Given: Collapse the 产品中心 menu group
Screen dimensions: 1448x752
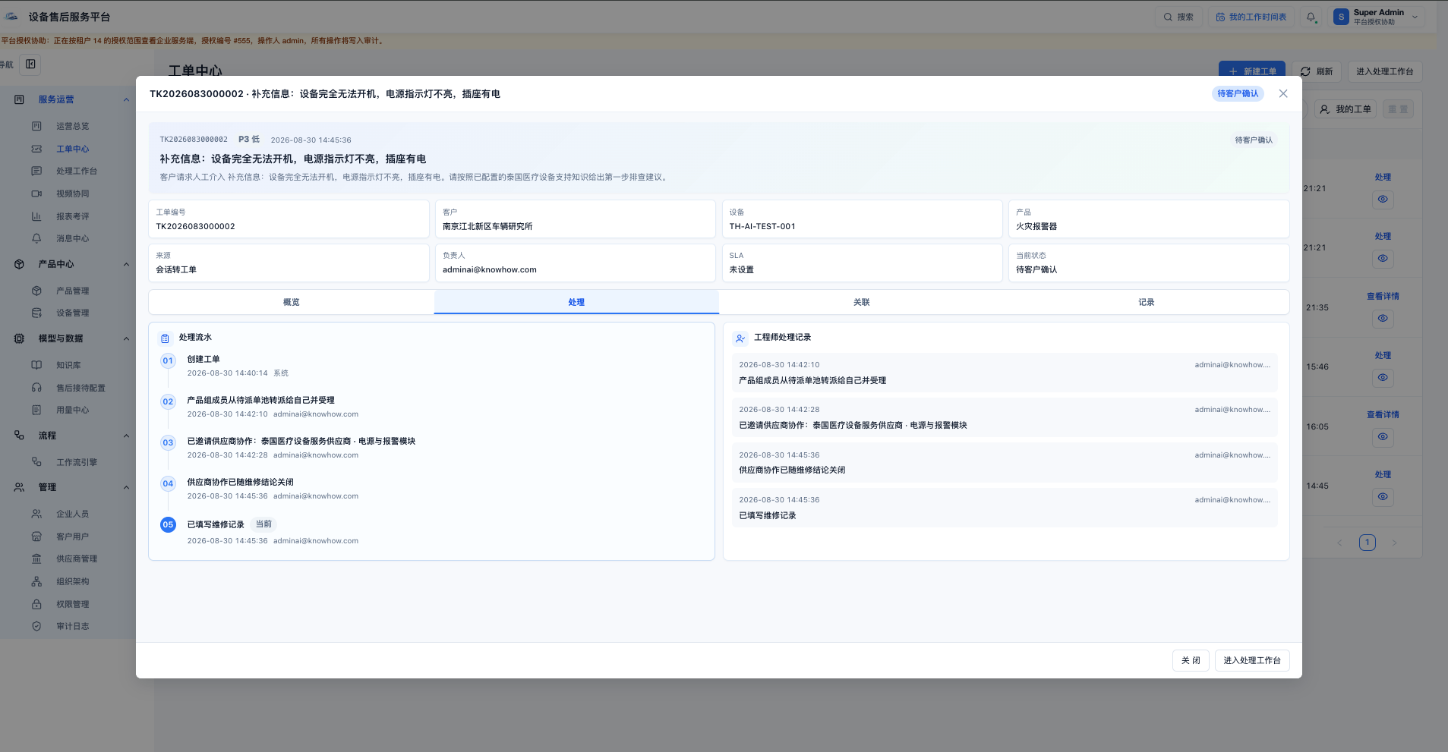Looking at the screenshot, I should click(x=126, y=264).
